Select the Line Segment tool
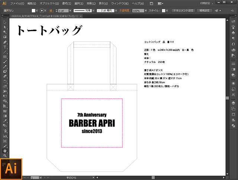 [5, 52]
